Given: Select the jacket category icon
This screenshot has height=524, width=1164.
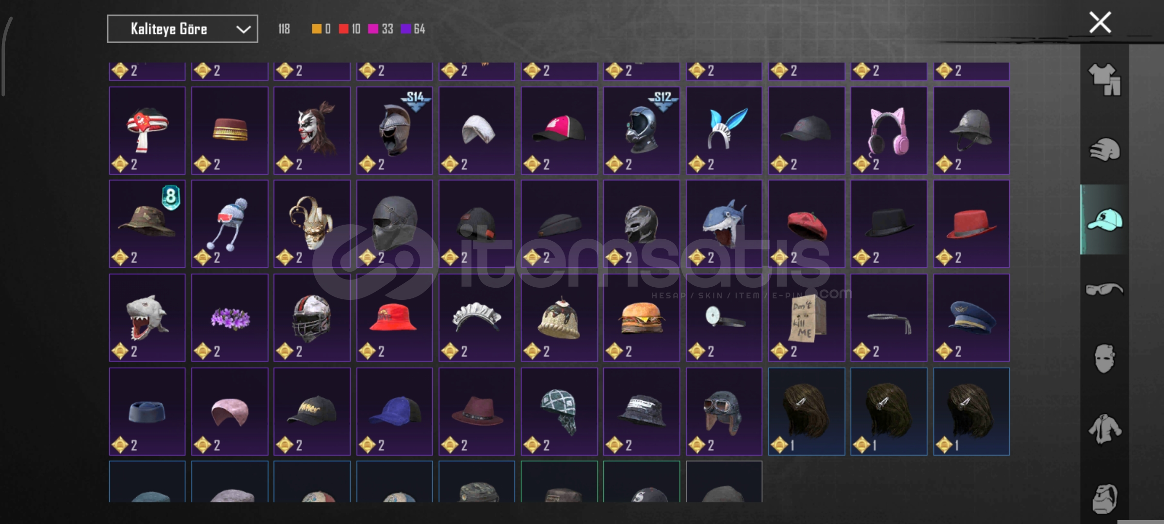Looking at the screenshot, I should (1104, 429).
